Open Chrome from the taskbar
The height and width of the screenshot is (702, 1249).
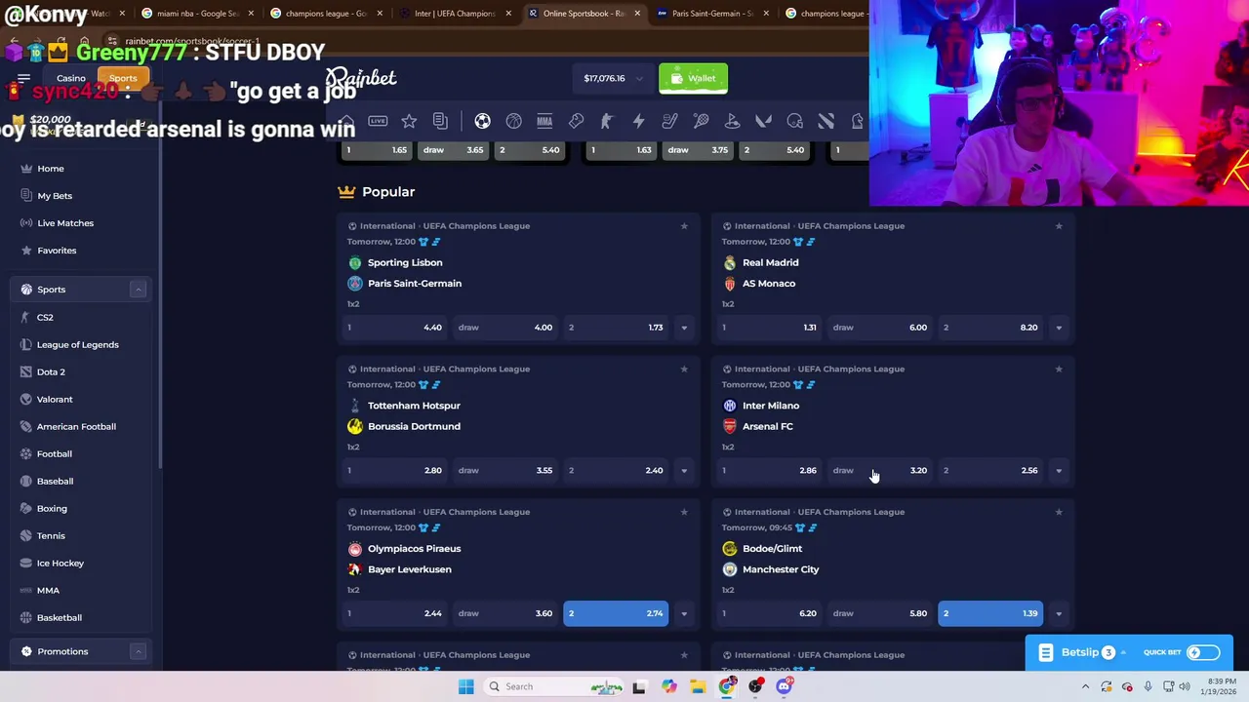click(727, 686)
